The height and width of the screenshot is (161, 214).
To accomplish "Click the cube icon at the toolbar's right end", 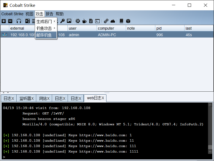I will click(x=128, y=21).
